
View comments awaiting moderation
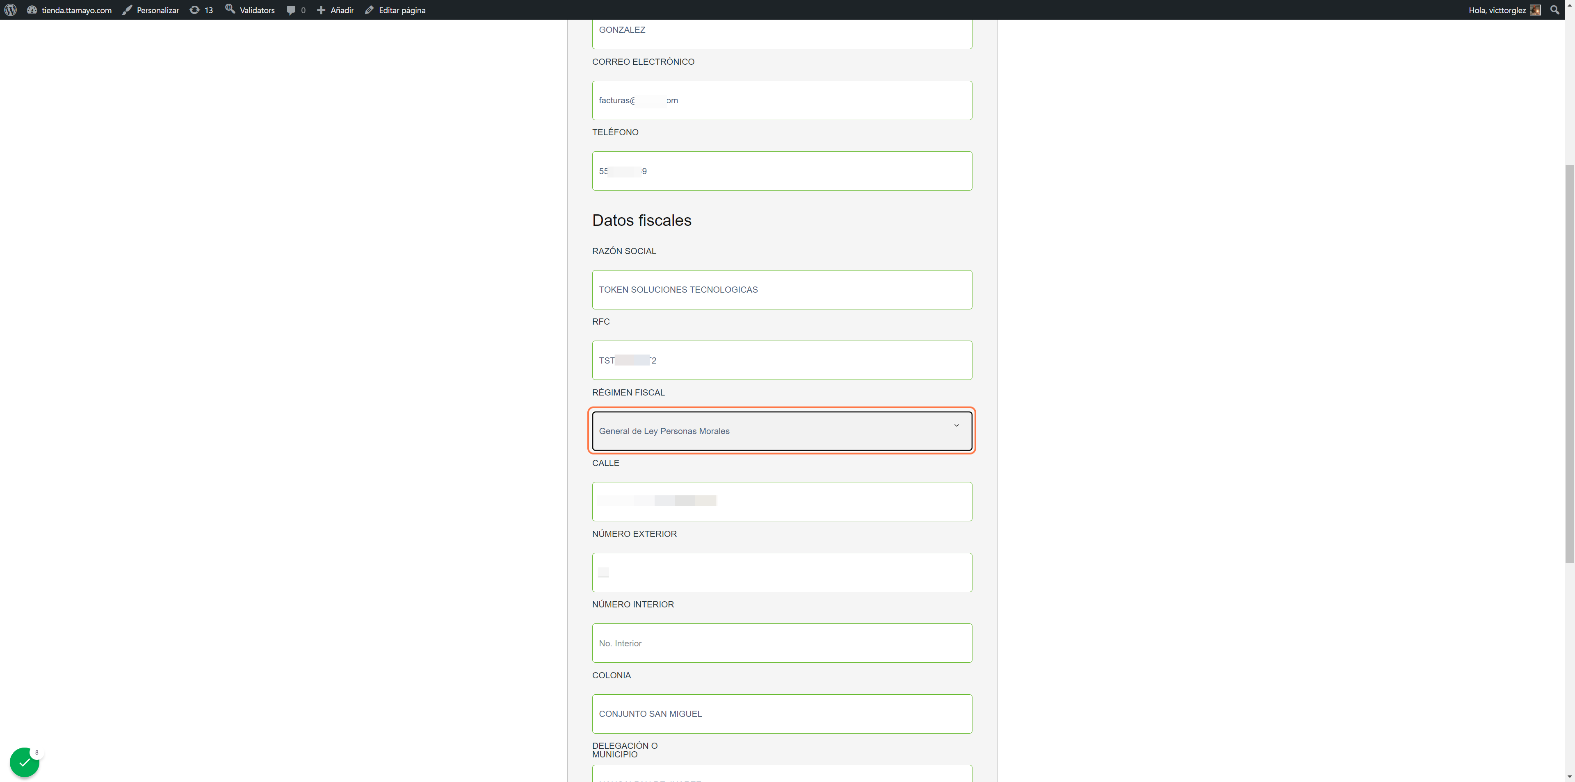pos(296,10)
